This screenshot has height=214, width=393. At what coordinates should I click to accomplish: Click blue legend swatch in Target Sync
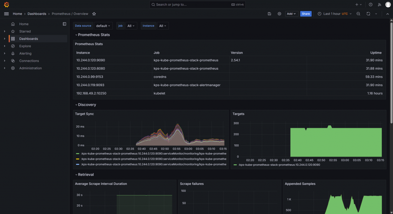click(x=78, y=165)
